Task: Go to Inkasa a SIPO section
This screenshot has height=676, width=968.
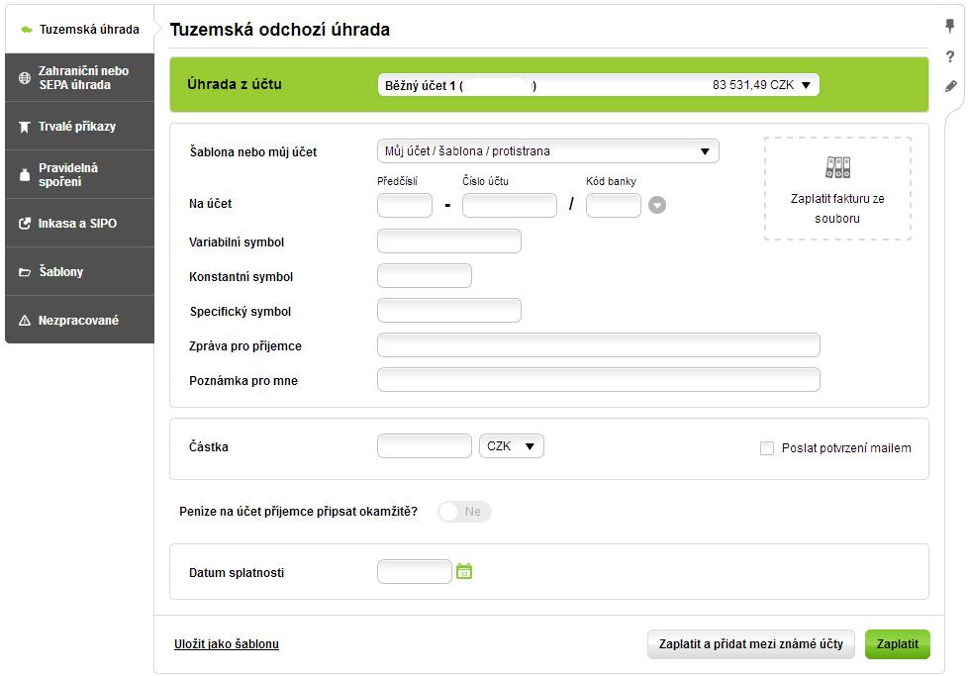Action: (x=77, y=224)
